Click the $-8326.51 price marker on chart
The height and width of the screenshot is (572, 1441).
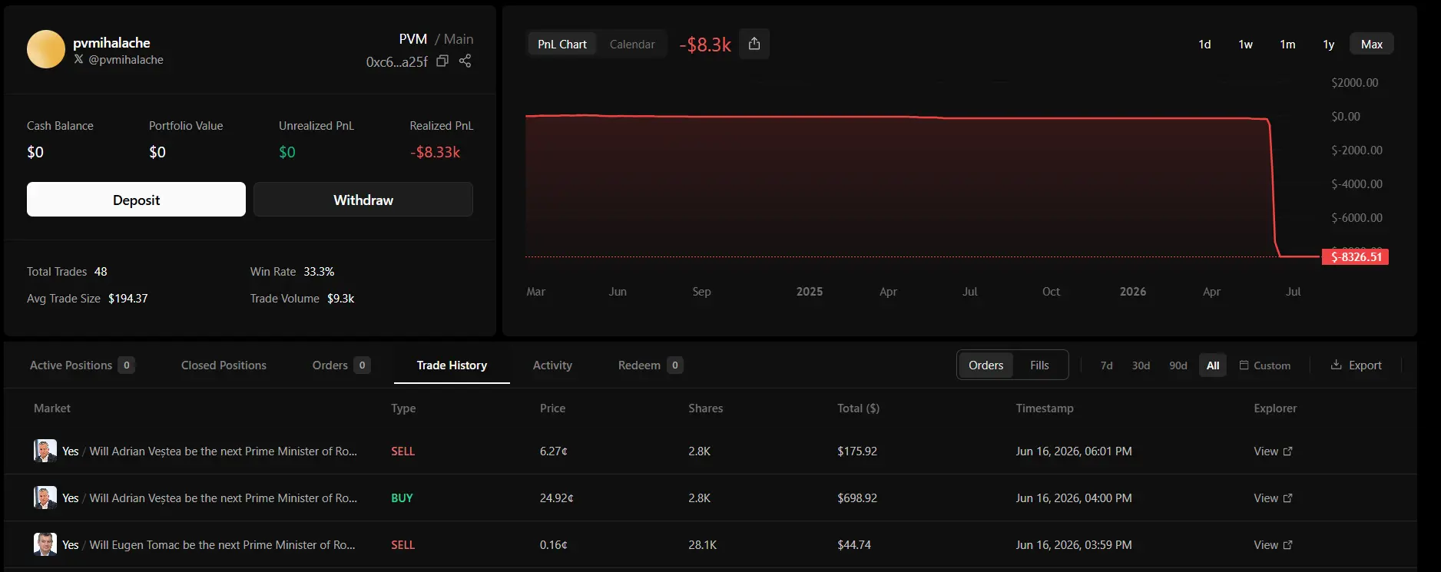pyautogui.click(x=1356, y=257)
